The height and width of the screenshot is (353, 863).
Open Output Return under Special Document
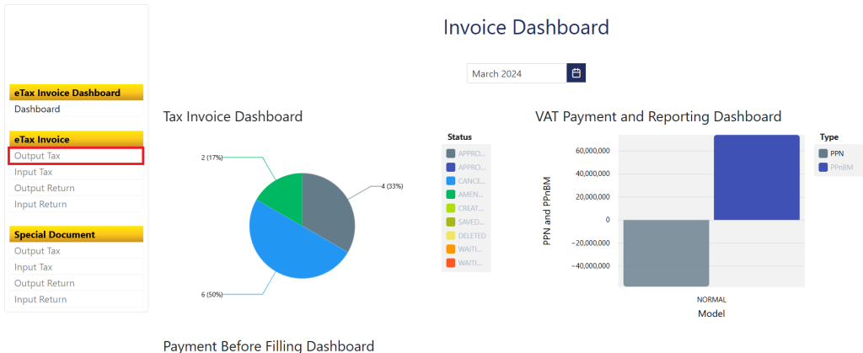pos(45,283)
